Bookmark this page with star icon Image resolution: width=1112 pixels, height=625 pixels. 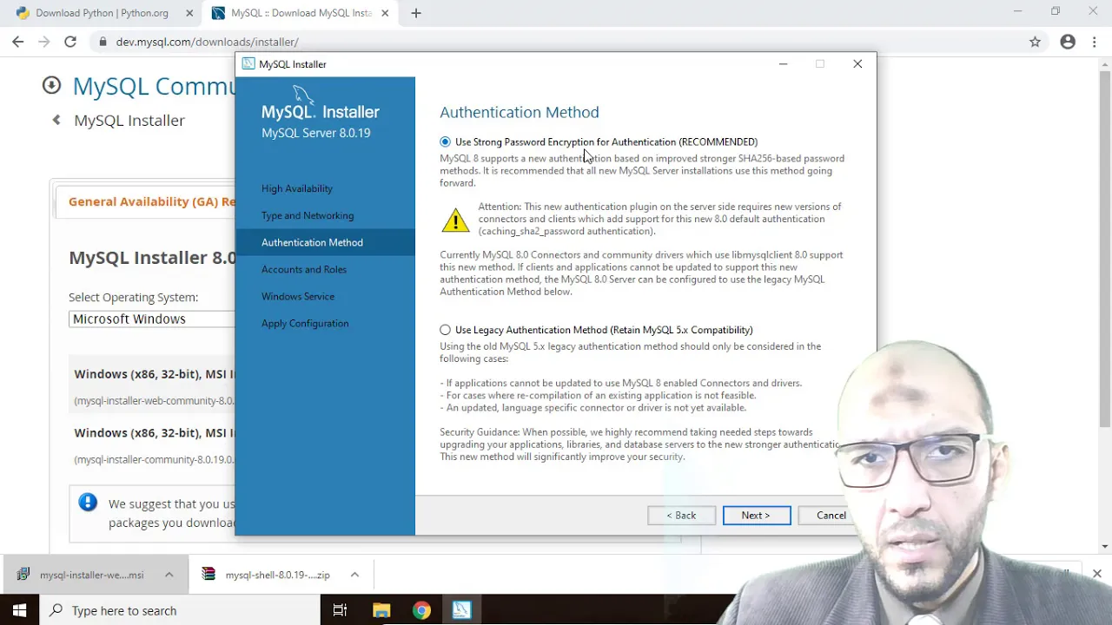[x=1035, y=42]
